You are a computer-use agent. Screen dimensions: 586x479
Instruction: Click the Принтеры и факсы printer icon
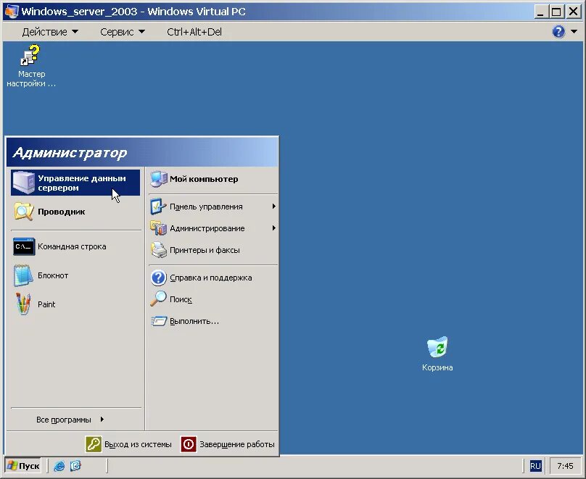click(158, 250)
